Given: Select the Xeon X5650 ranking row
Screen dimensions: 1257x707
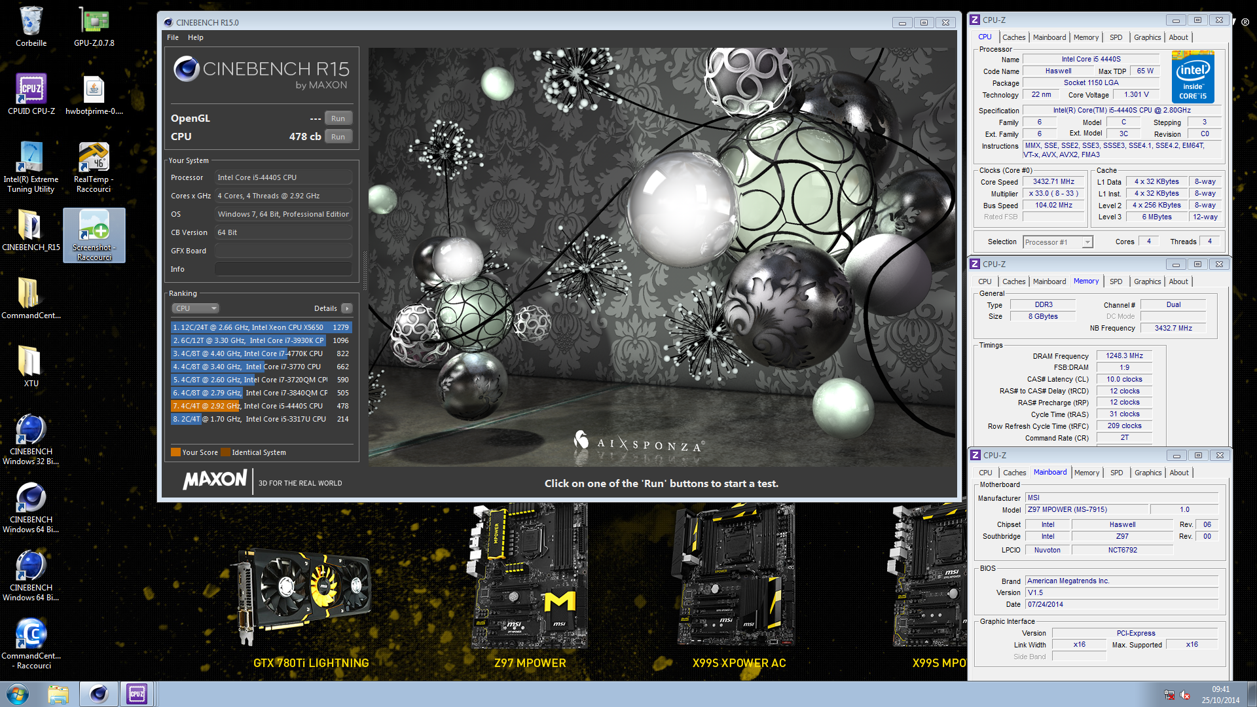Looking at the screenshot, I should (x=261, y=327).
